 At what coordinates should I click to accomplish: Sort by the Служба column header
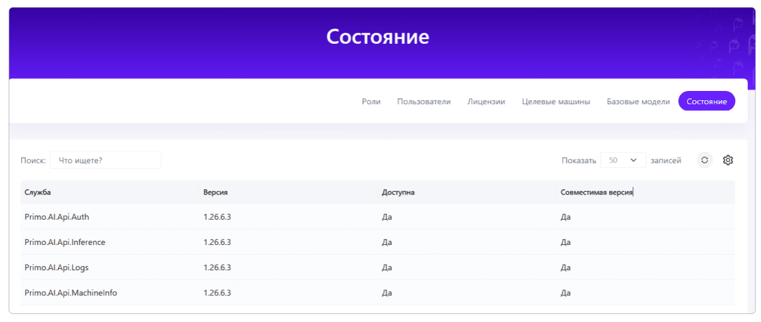(38, 193)
